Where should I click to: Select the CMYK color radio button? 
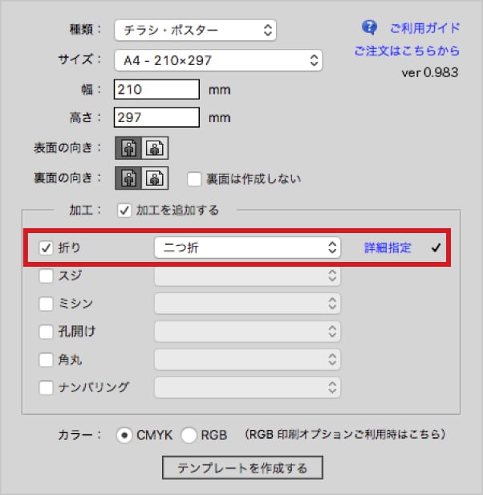pos(124,436)
